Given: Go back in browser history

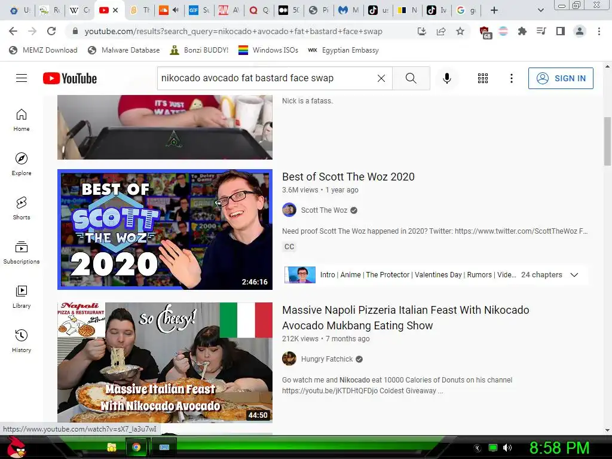Looking at the screenshot, I should click(x=13, y=31).
